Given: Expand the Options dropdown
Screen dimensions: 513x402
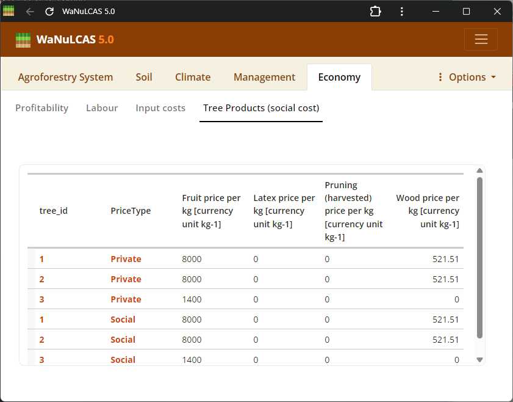Looking at the screenshot, I should click(x=467, y=77).
